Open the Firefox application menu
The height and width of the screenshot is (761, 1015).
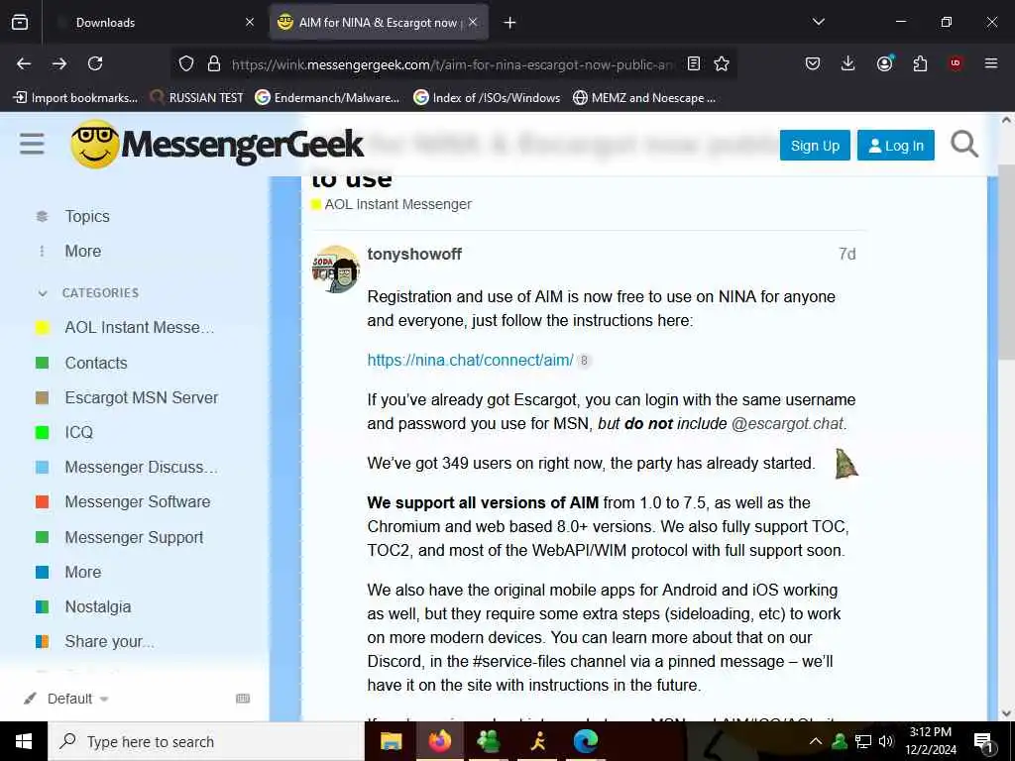click(990, 63)
